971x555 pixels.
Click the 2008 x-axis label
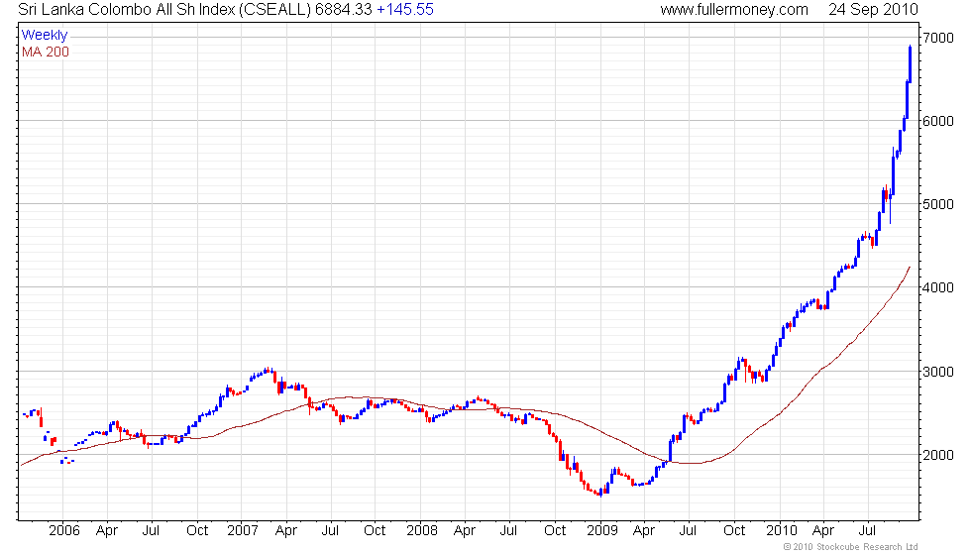pos(422,530)
